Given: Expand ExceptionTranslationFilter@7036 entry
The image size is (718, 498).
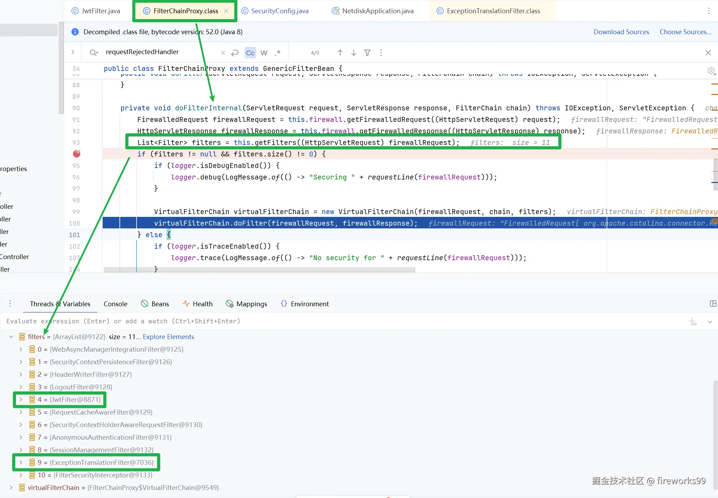Looking at the screenshot, I should coord(21,462).
